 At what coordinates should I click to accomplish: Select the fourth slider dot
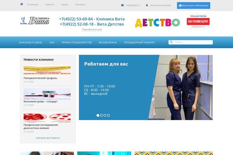[x=108, y=115]
